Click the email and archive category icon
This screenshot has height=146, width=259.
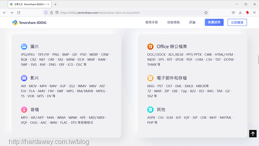click(150, 78)
